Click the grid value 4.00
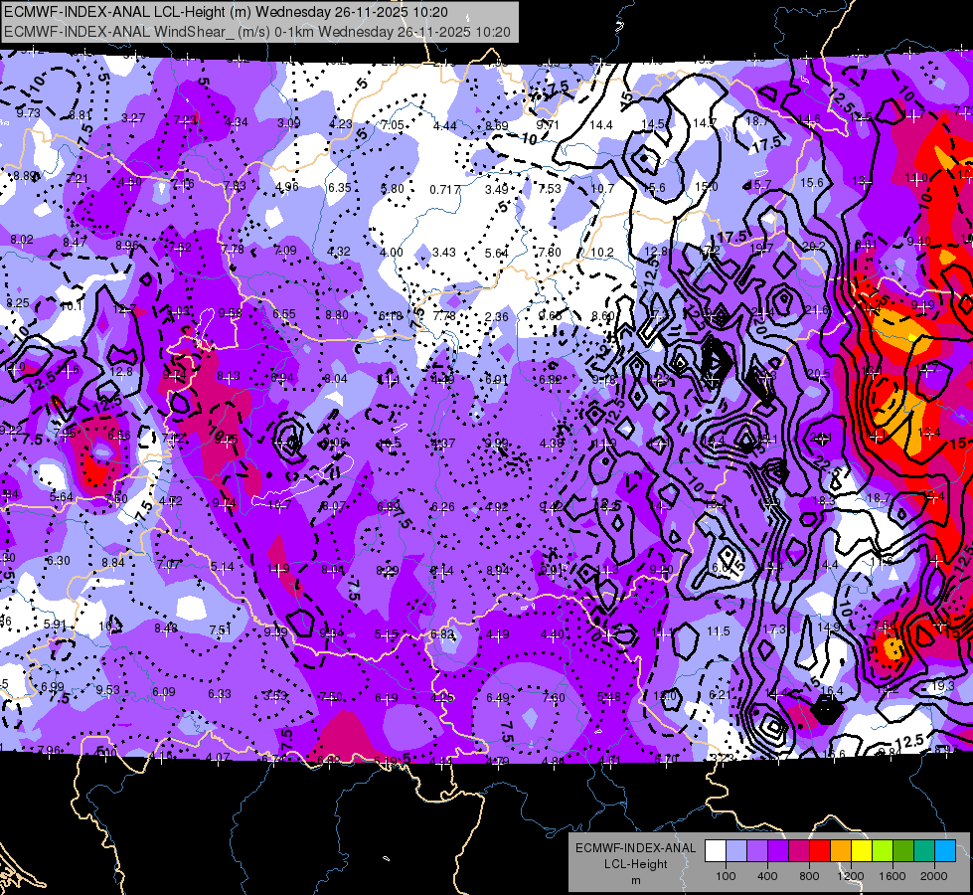The image size is (973, 895). [x=391, y=253]
